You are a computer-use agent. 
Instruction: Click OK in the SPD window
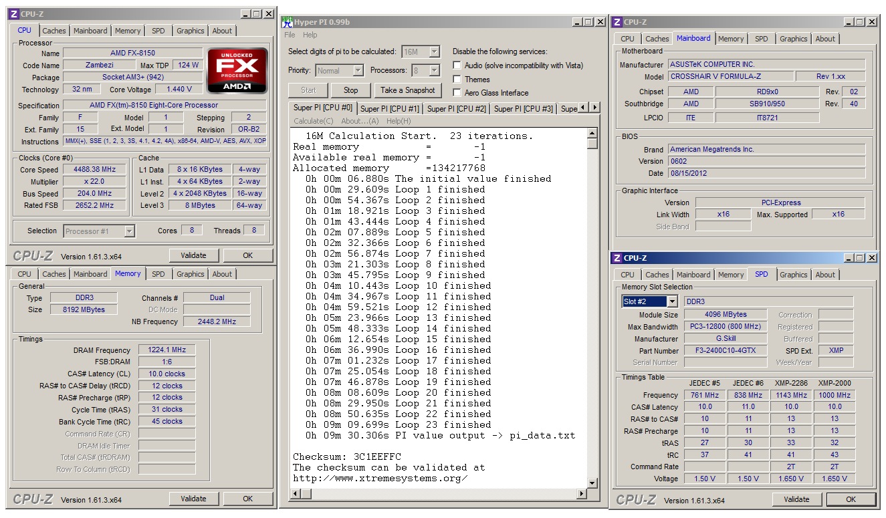click(x=851, y=499)
